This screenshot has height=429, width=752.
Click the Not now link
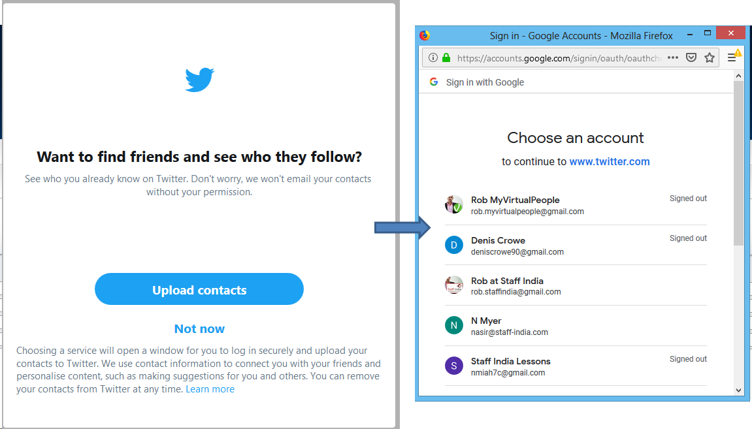pyautogui.click(x=199, y=329)
